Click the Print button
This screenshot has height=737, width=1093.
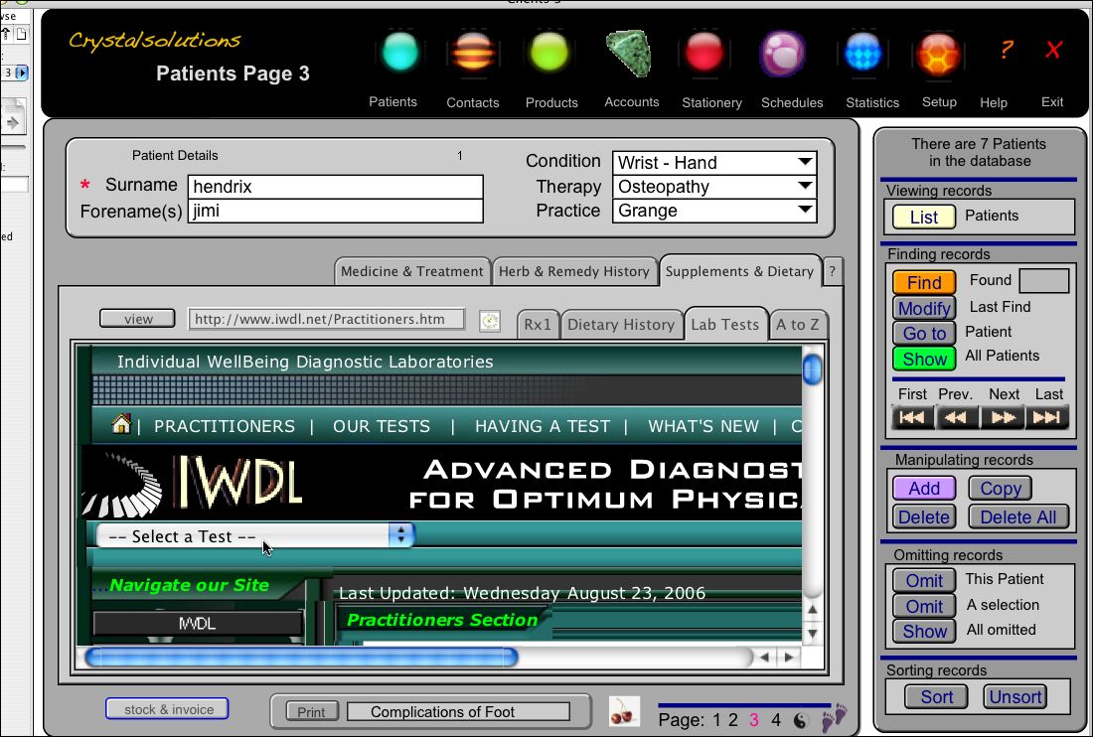[x=312, y=712]
